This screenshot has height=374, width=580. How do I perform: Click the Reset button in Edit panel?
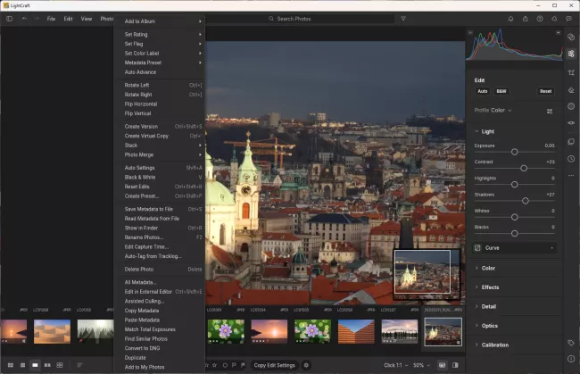(x=545, y=91)
